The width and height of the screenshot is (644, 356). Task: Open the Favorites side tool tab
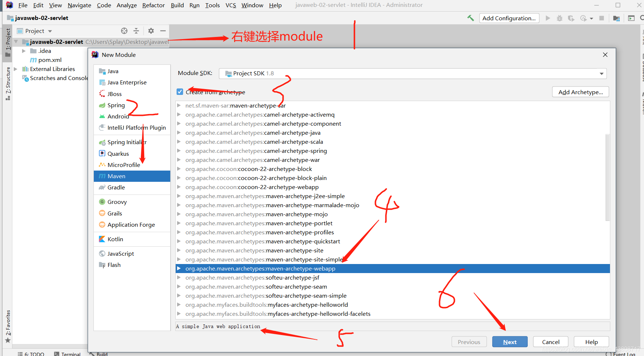8,327
